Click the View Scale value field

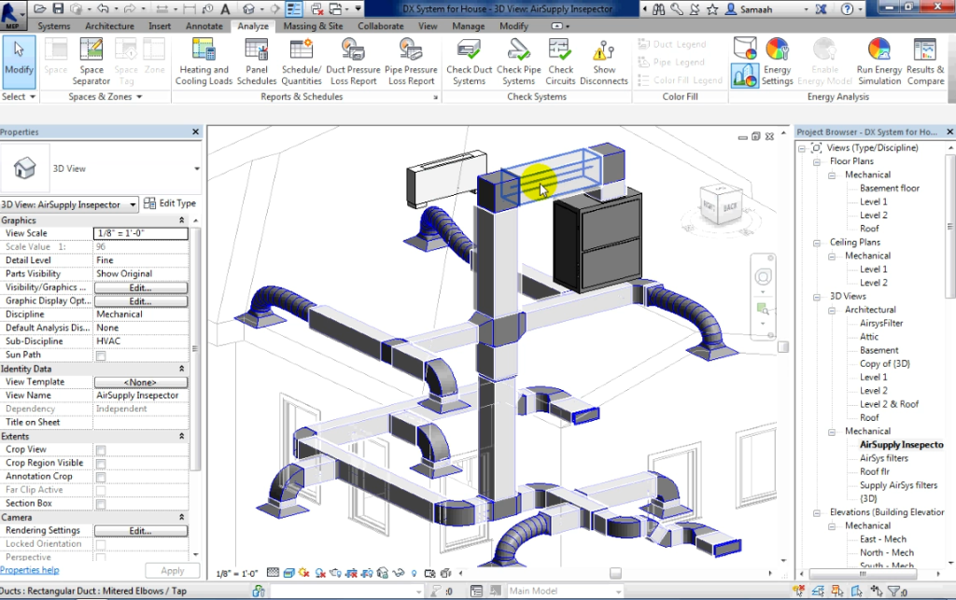click(141, 233)
